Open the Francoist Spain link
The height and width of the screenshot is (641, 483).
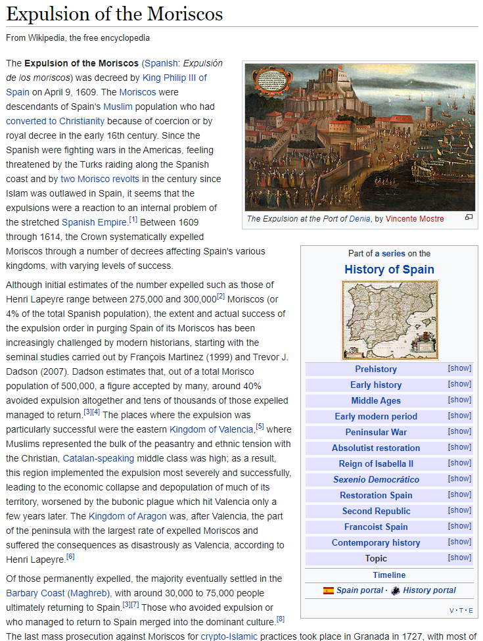pyautogui.click(x=376, y=527)
